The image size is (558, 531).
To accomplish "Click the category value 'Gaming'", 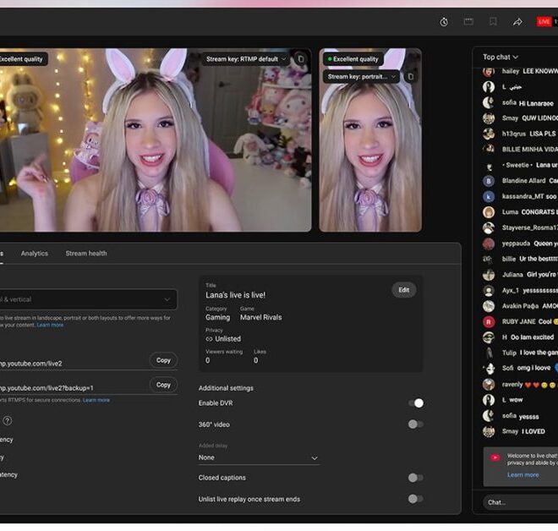I will (x=218, y=317).
